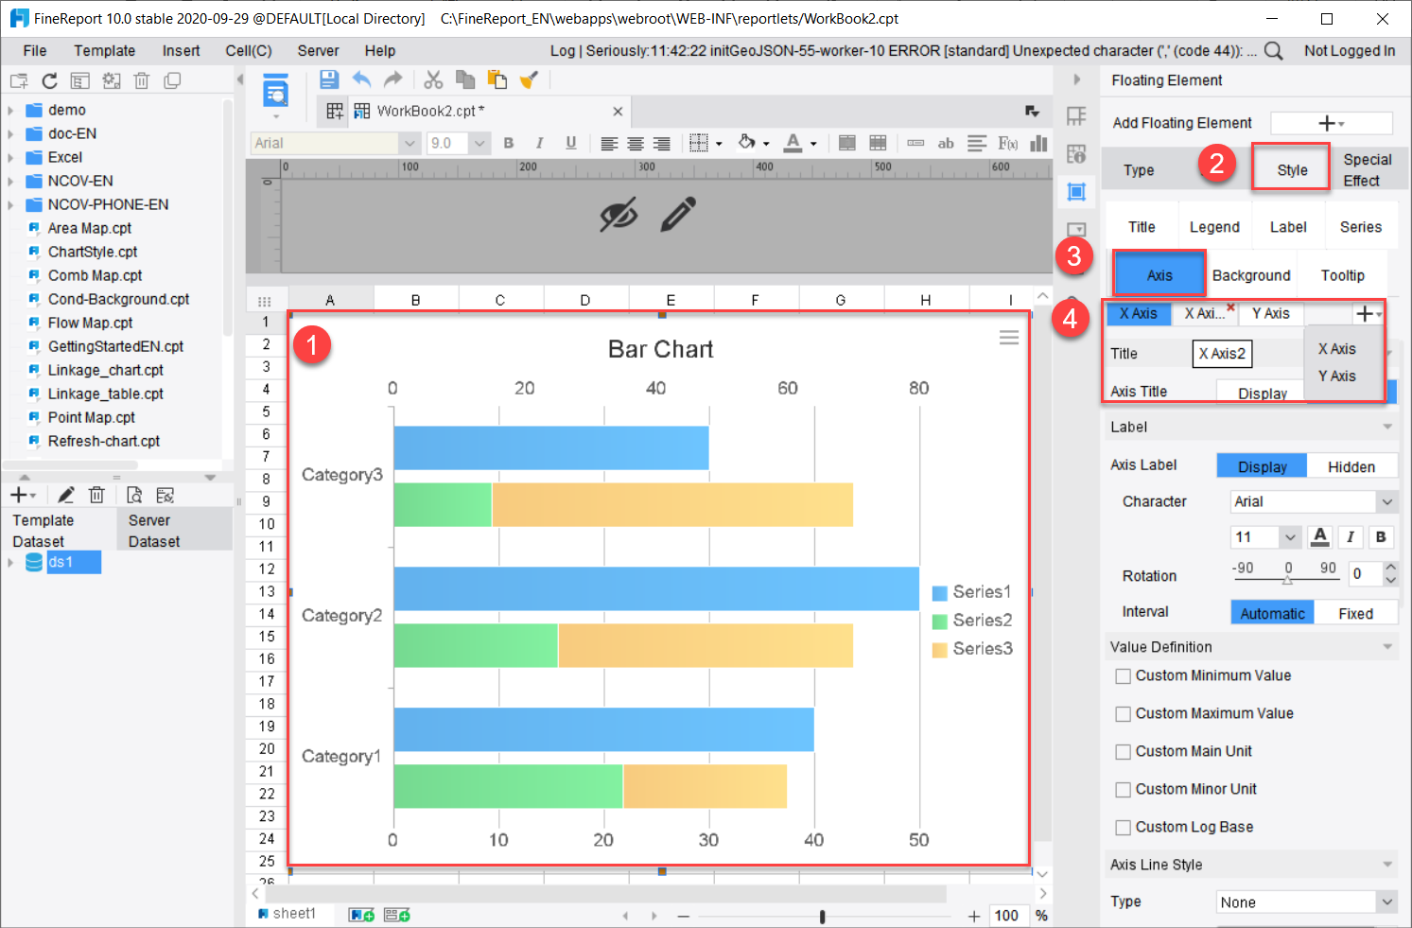The height and width of the screenshot is (928, 1412).
Task: Select the Insert Chart toolbar icon
Action: [x=1037, y=143]
